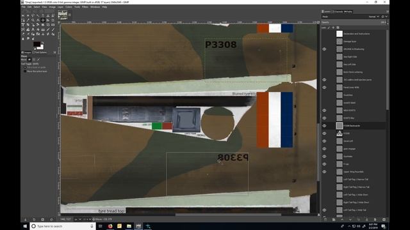Screen dimensions: 410x230
Task: Click the Windows taskbar search box
Action: tap(63, 226)
